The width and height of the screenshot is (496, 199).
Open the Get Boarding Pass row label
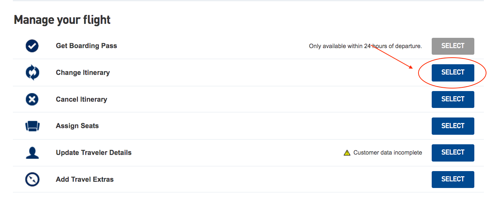86,46
